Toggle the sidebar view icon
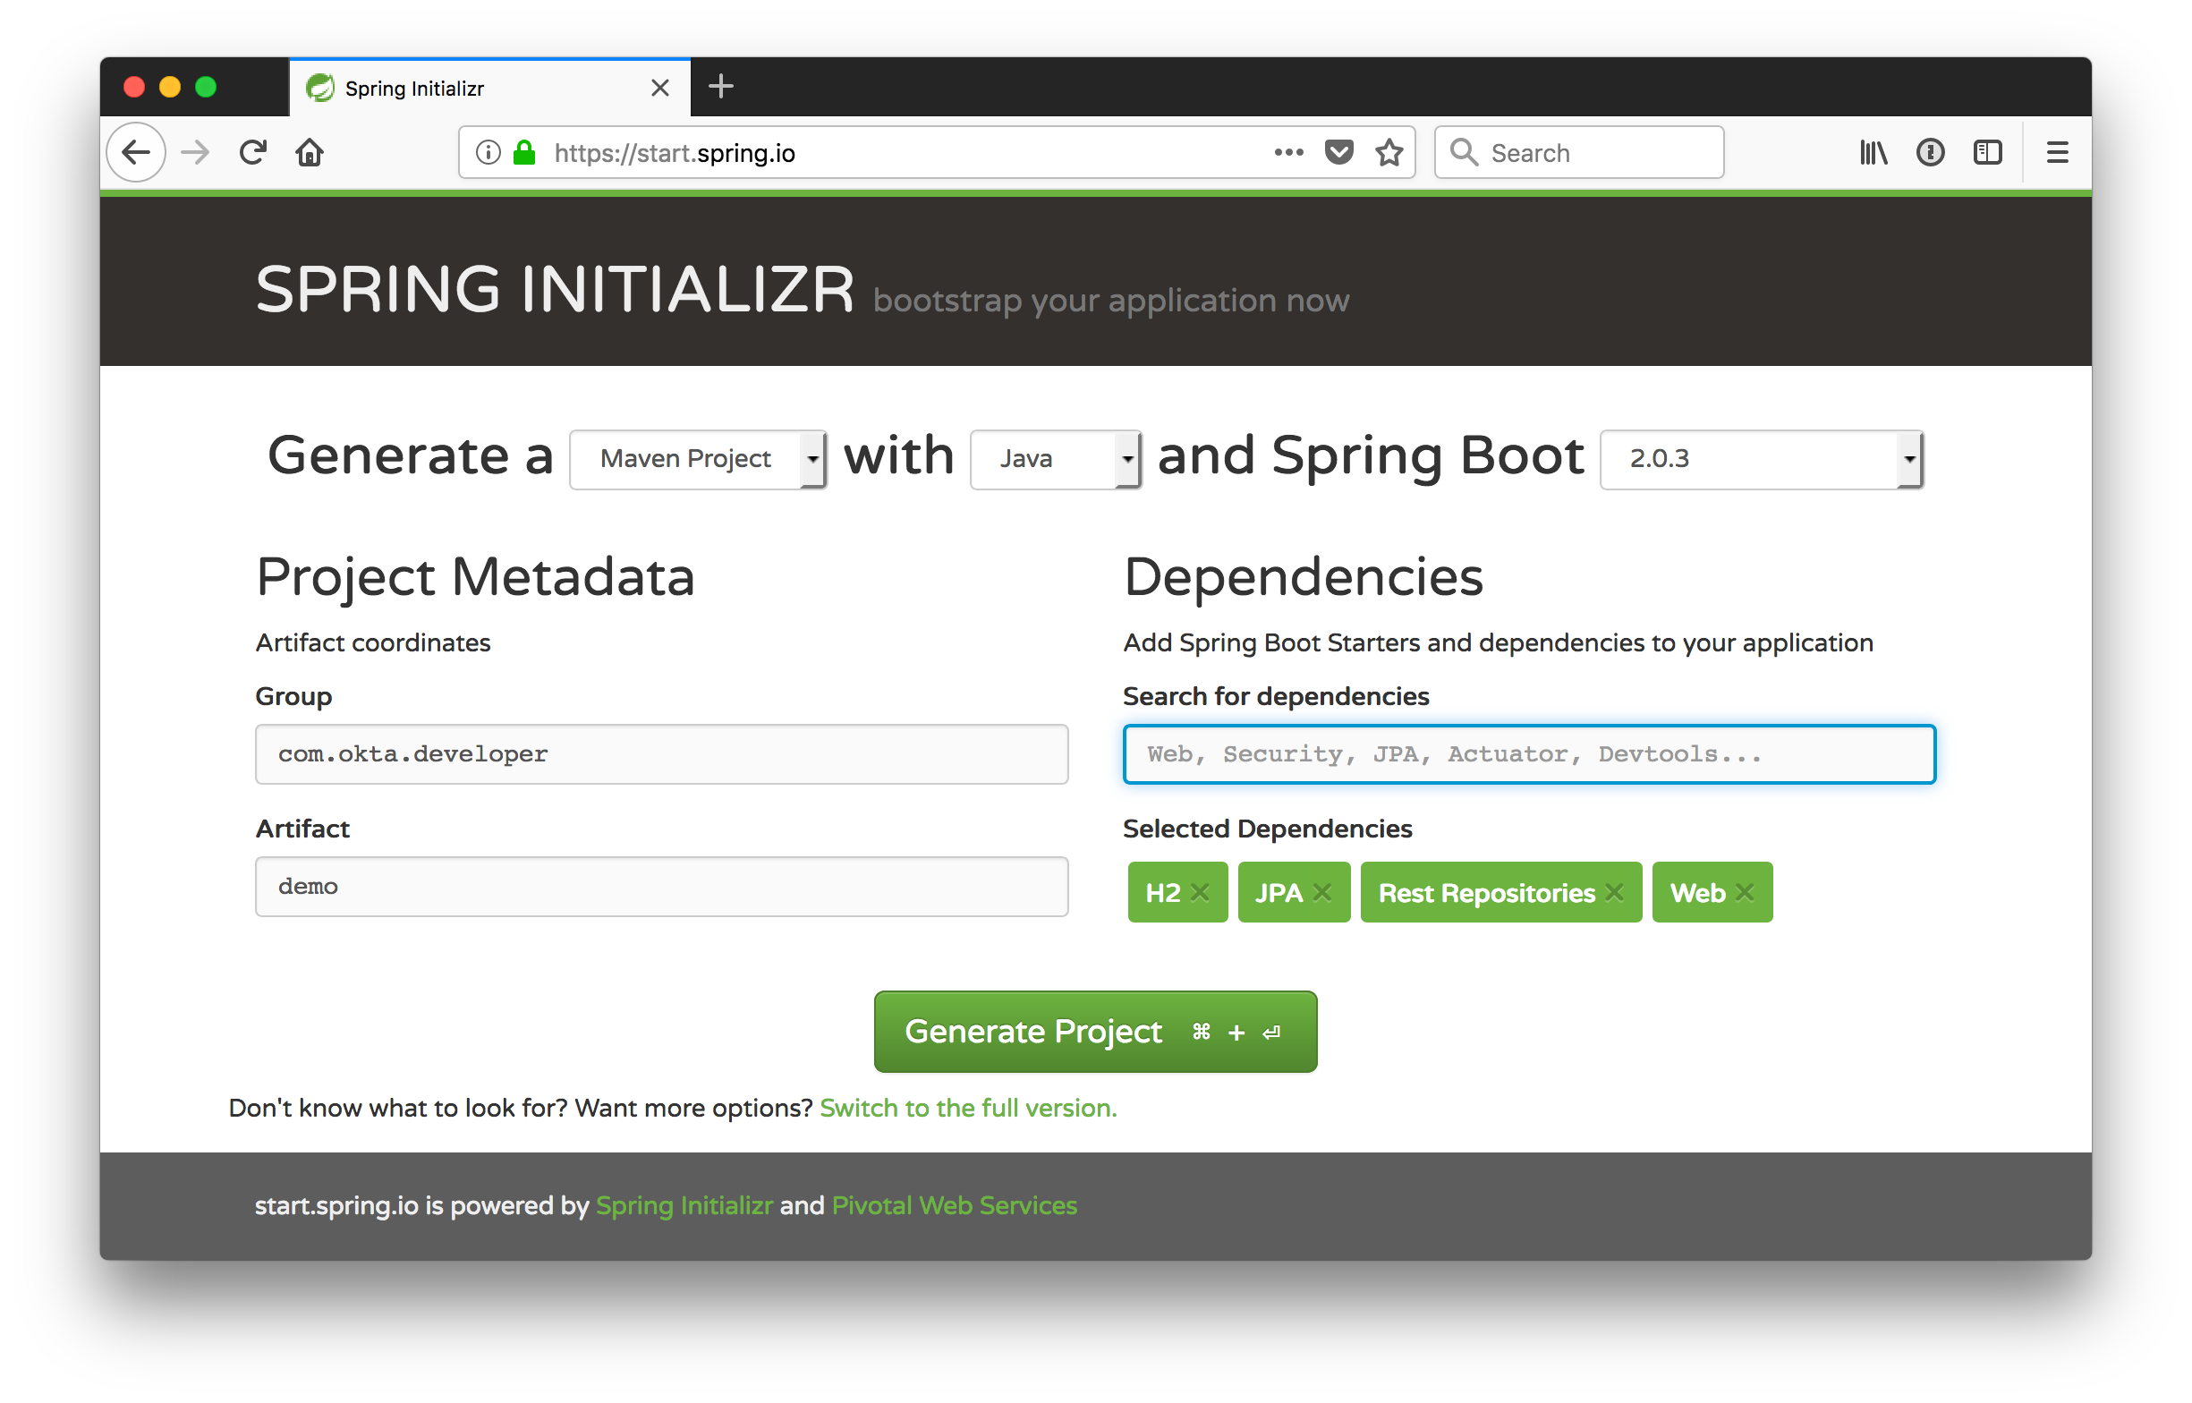Screen dimensions: 2192x1403 (x=1987, y=152)
